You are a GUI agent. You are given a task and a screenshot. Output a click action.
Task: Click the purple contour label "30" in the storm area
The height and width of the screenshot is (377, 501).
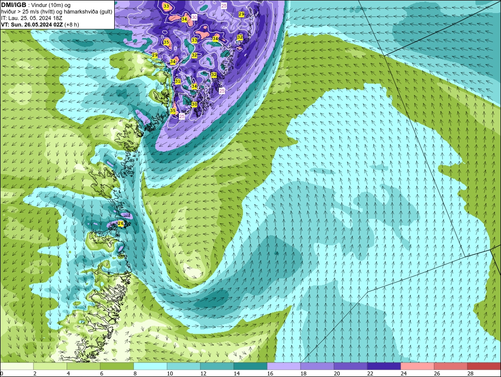194,17
